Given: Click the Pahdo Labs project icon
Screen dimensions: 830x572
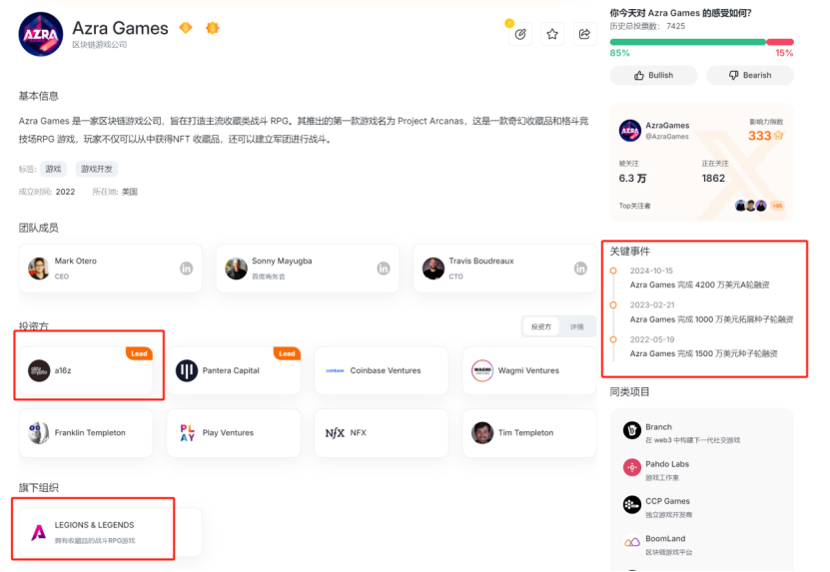Looking at the screenshot, I should coord(631,468).
